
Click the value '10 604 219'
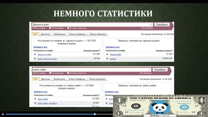coord(167,58)
